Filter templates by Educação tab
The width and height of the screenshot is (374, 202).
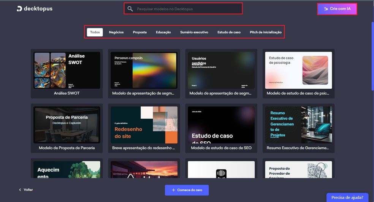(163, 32)
